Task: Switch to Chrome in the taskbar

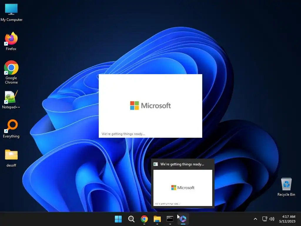Action: [144, 219]
